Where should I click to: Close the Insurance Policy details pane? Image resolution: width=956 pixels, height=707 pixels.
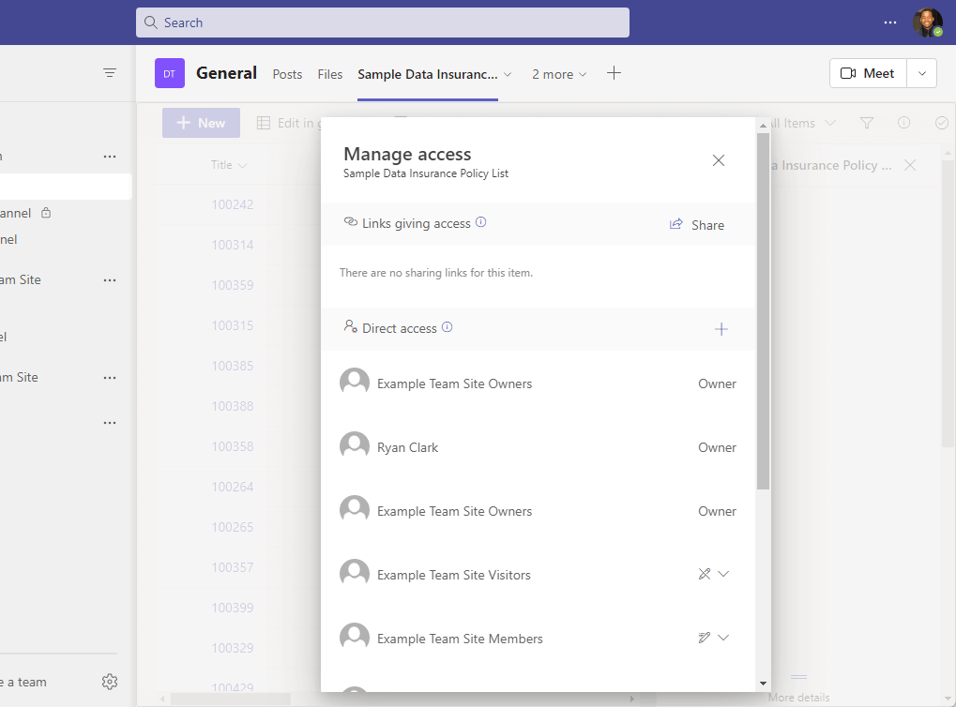pyautogui.click(x=910, y=165)
